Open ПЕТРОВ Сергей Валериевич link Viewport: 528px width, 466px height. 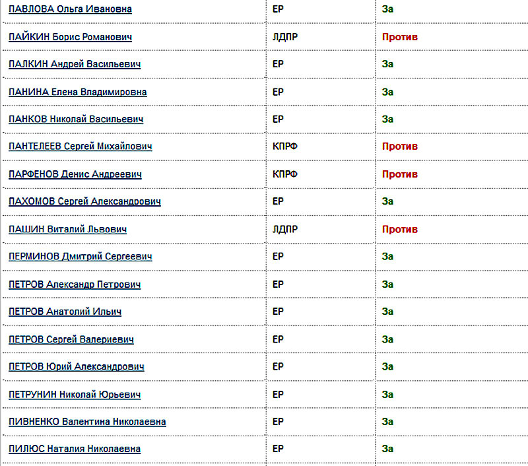point(71,339)
